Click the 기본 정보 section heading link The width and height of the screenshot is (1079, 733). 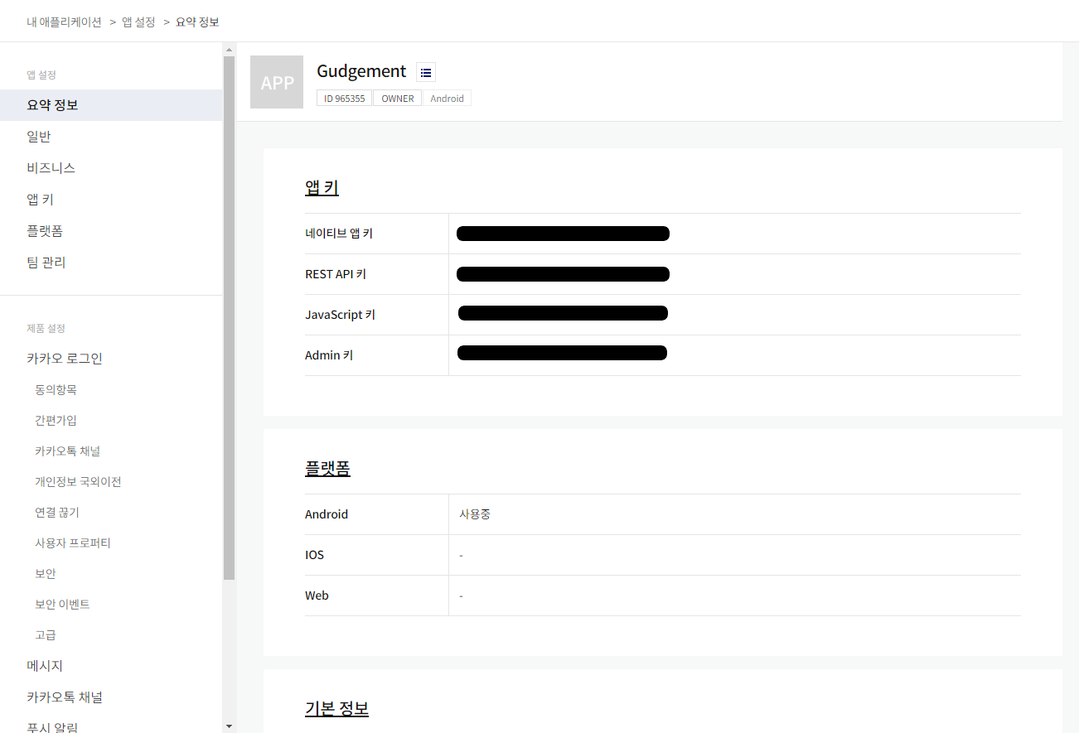coord(336,708)
